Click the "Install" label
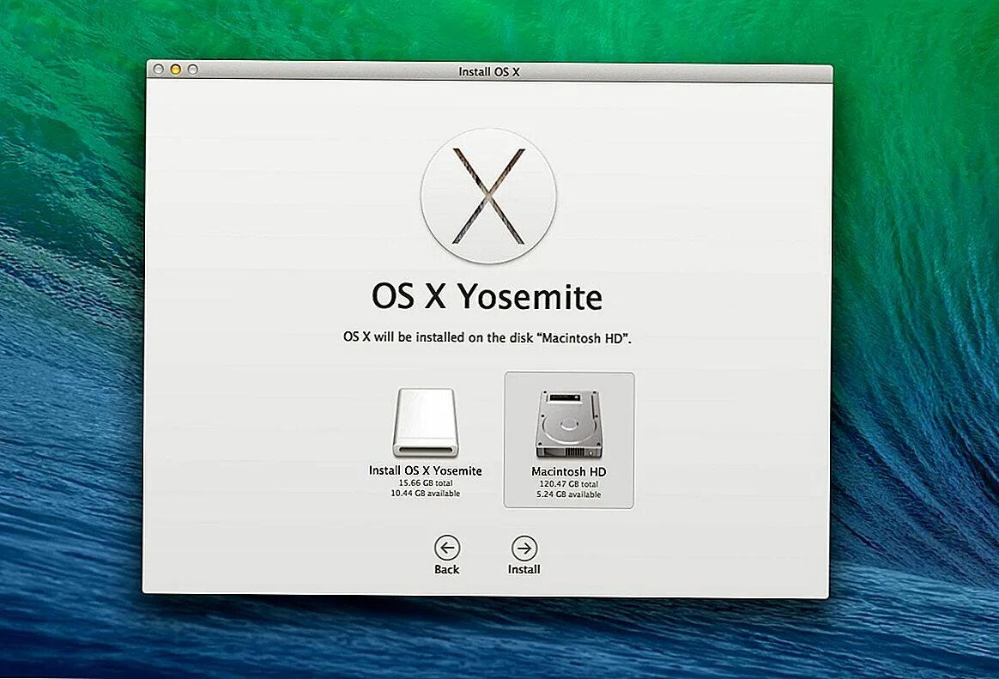Screen dimensions: 999x679 coord(524,569)
